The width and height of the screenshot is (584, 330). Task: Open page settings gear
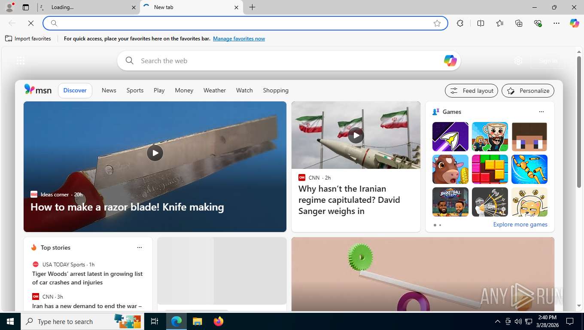click(518, 61)
